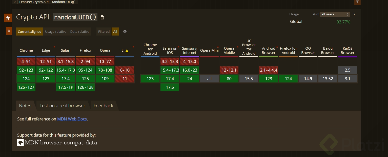Click the Firefox column header

point(85,50)
